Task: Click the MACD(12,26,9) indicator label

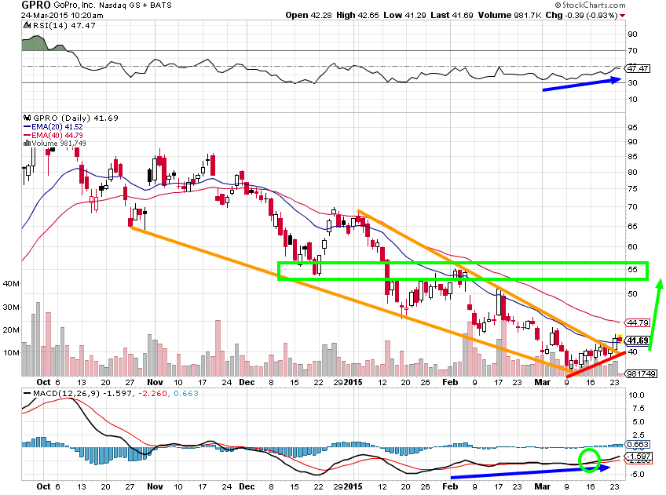Action: [x=65, y=393]
